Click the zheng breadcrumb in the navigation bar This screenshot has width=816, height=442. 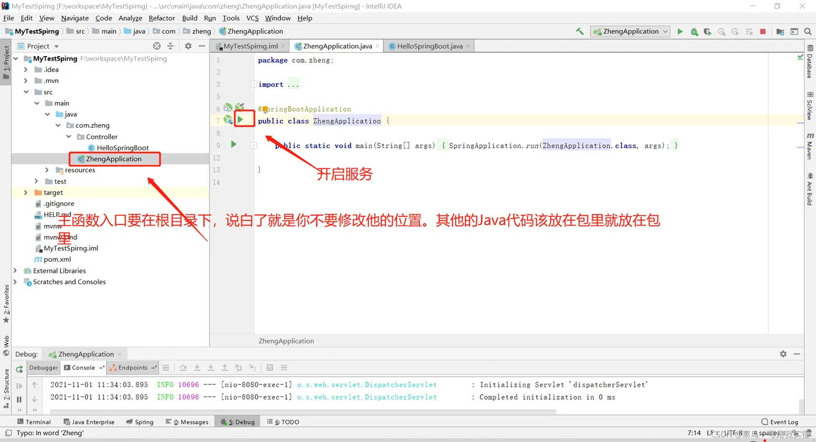[x=197, y=31]
